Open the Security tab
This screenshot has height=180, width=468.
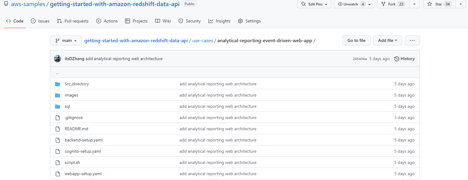click(190, 21)
